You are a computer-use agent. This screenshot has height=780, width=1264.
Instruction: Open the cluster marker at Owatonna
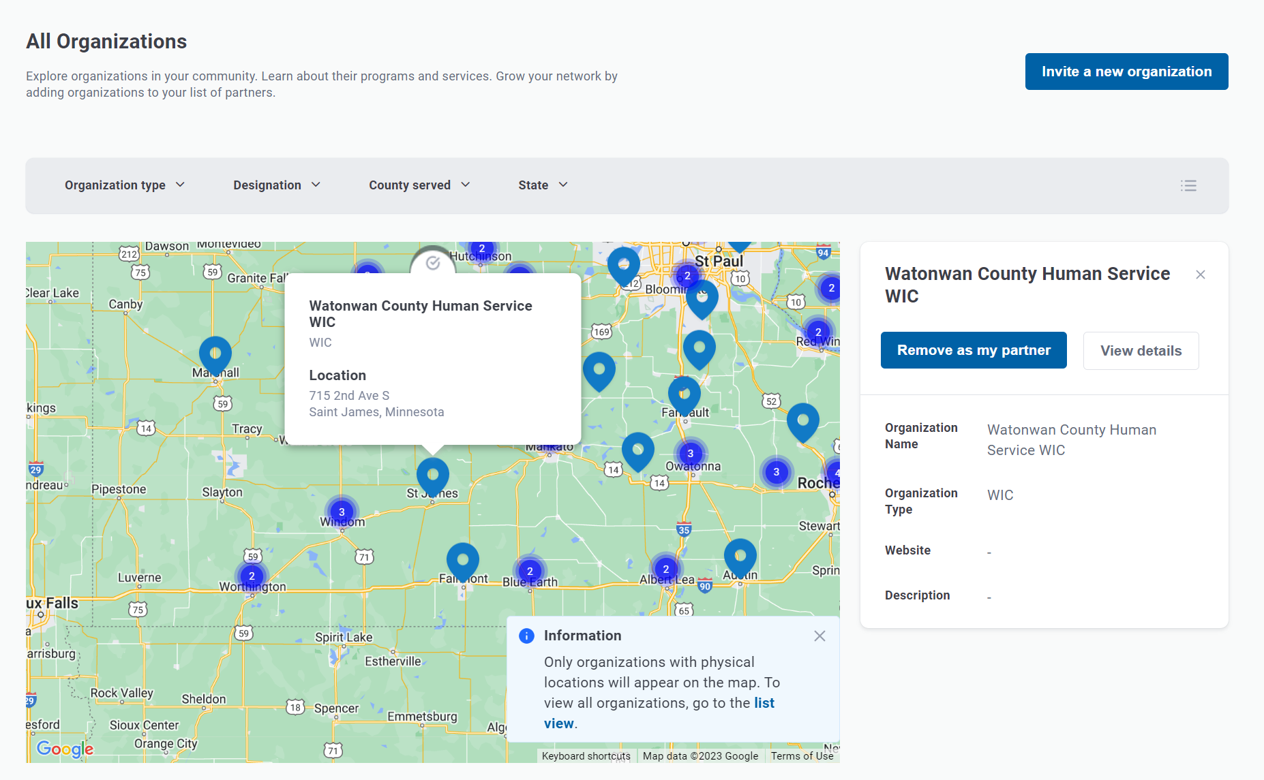point(690,454)
